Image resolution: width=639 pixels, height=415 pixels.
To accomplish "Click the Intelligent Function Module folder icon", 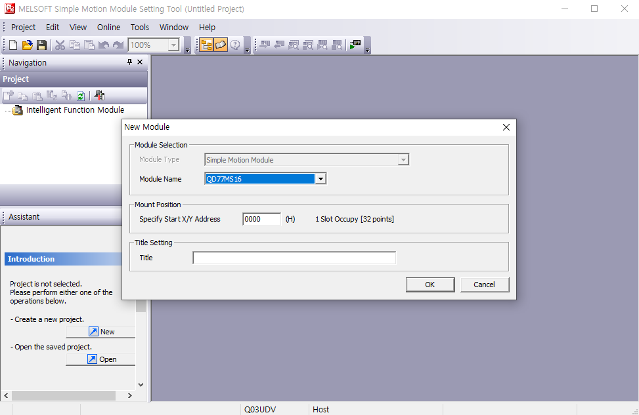I will pyautogui.click(x=18, y=110).
